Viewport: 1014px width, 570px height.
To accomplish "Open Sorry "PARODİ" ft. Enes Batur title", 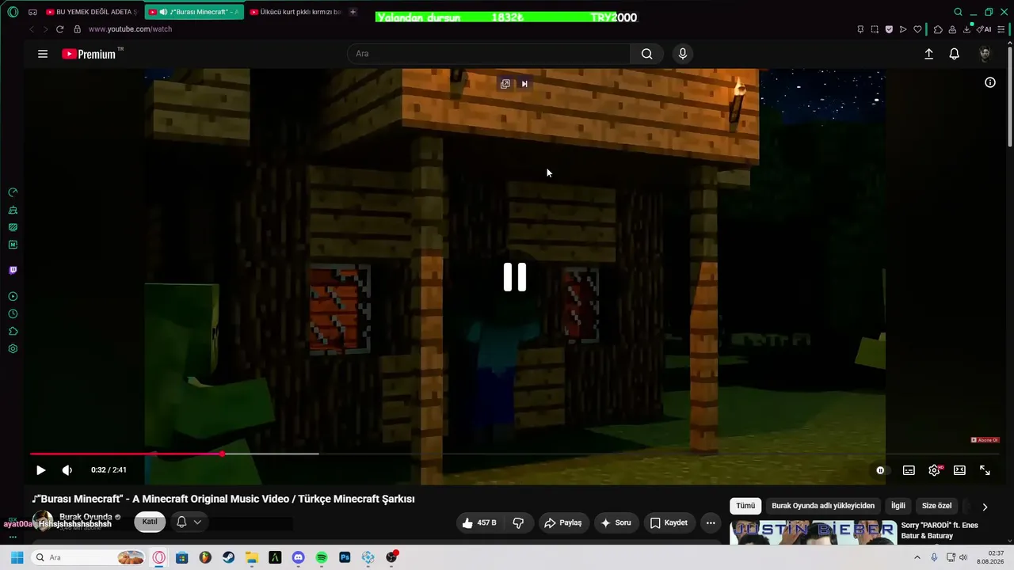I will click(940, 530).
